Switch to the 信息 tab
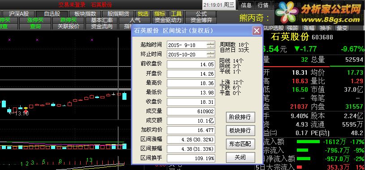The width and height of the screenshot is (365, 170). pos(247,5)
